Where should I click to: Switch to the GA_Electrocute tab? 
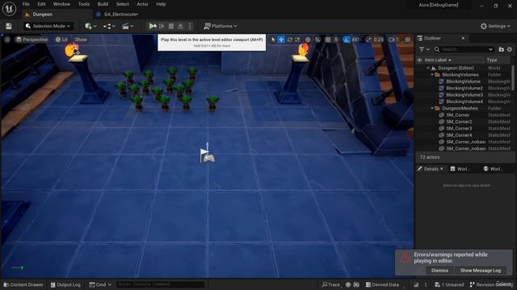(121, 14)
